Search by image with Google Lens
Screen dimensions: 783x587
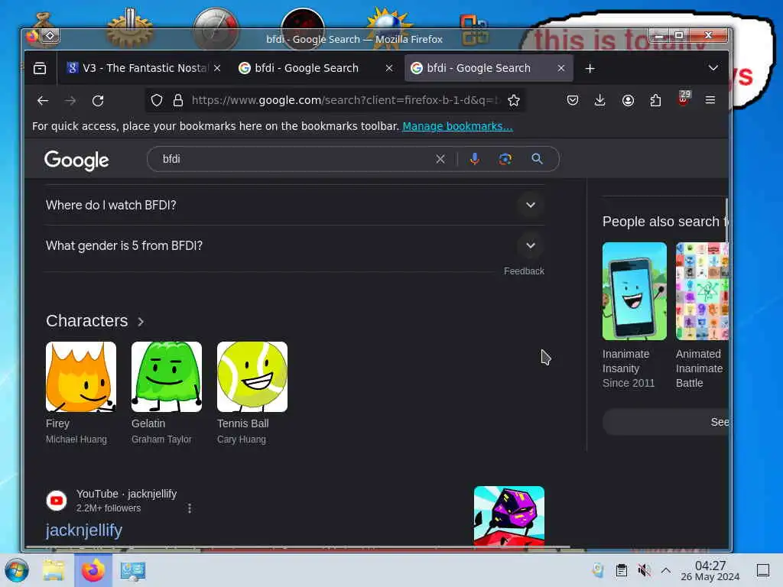point(505,159)
